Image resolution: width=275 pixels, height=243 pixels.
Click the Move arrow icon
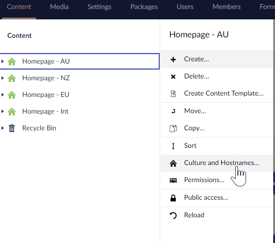click(173, 111)
